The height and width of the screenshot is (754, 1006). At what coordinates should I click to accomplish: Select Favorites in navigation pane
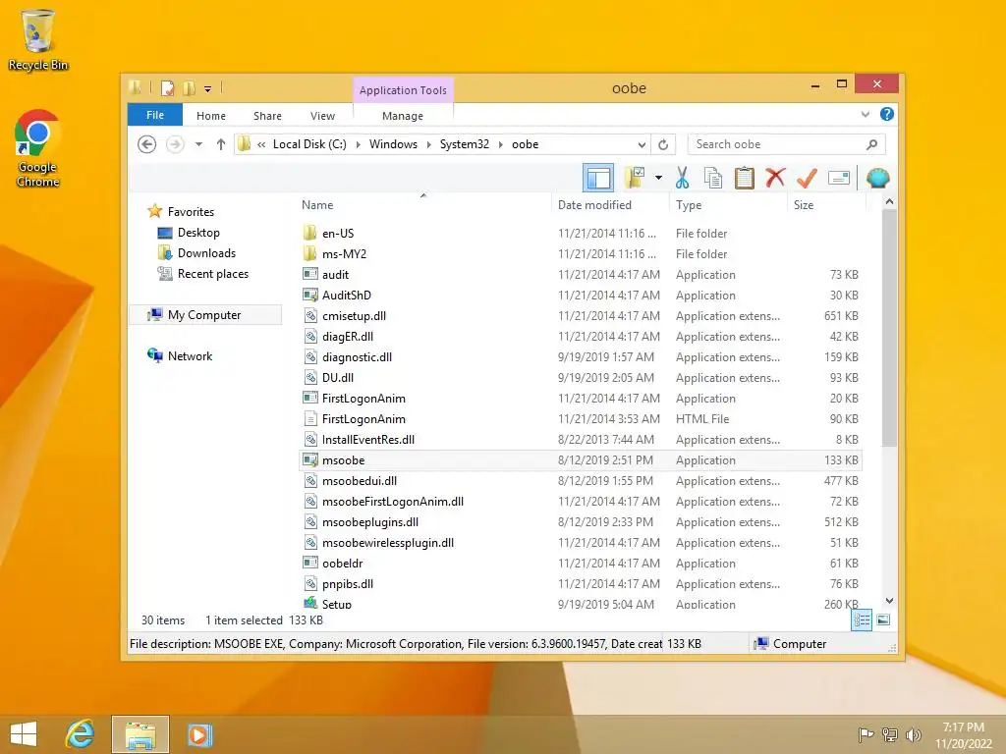(x=191, y=212)
